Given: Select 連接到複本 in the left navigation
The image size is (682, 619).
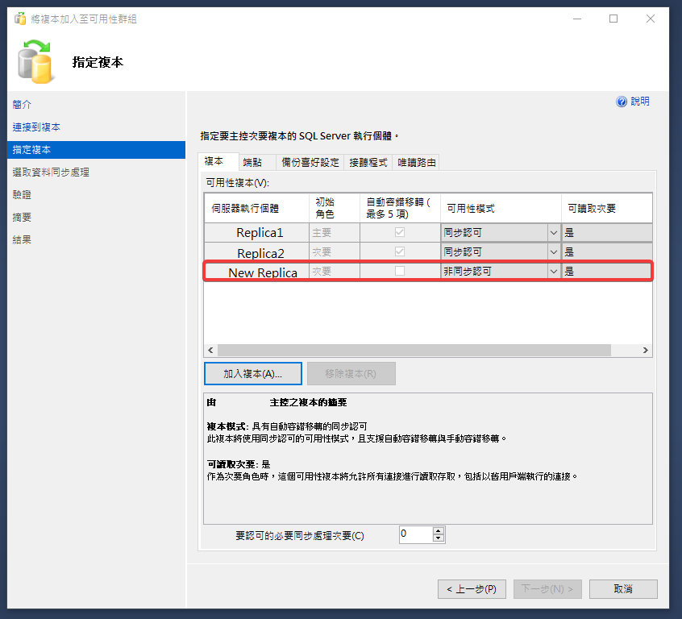Looking at the screenshot, I should [36, 127].
